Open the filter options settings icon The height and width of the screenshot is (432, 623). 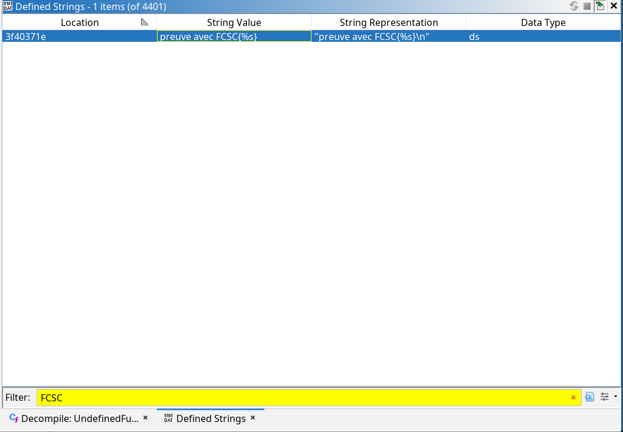coord(604,397)
